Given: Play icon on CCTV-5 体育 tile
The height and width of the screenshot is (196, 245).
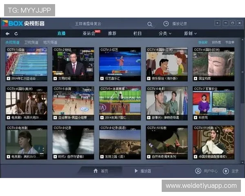Looking at the screenshot, I should 55,118.
